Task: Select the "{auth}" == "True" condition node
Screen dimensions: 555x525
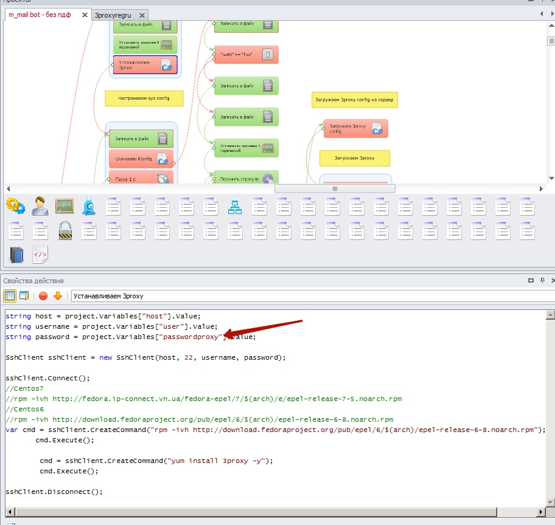Action: 246,55
